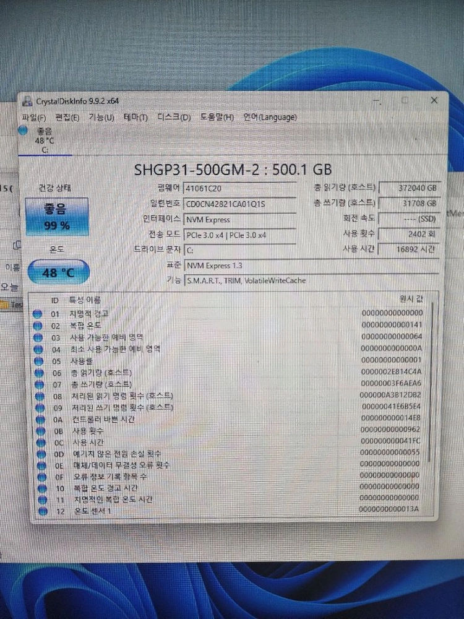Viewport: 464px width, 619px height.
Task: Click the 좋음 99 % health status button
Action: coord(57,217)
